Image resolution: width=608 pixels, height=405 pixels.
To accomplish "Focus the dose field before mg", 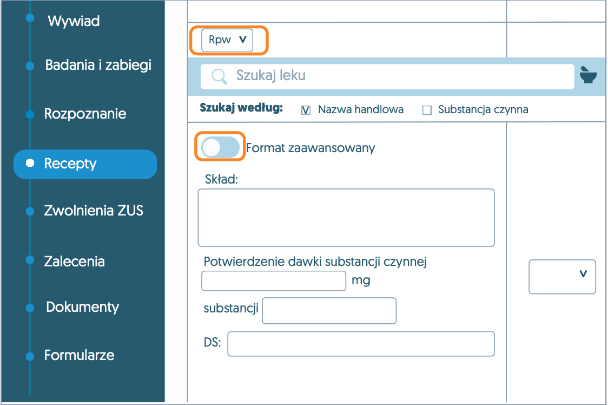I will point(273,281).
